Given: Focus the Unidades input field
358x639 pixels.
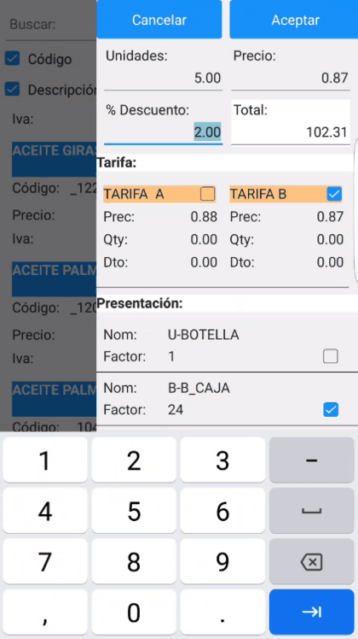Looking at the screenshot, I should [x=163, y=78].
